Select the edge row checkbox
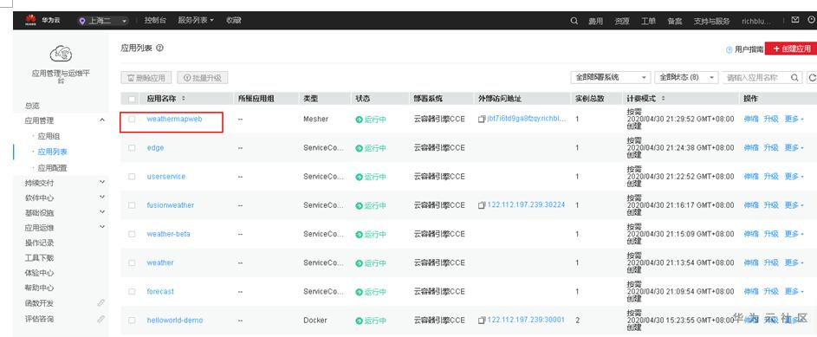 pos(132,148)
